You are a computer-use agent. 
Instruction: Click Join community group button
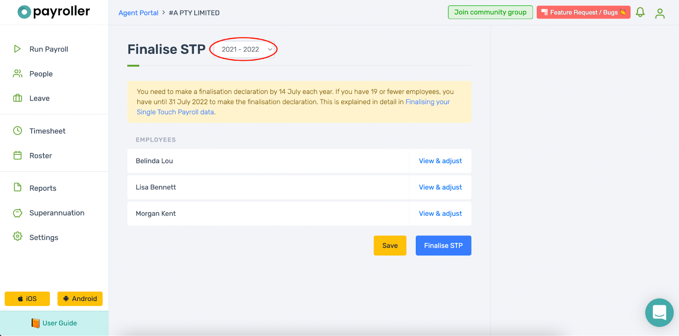pos(490,12)
